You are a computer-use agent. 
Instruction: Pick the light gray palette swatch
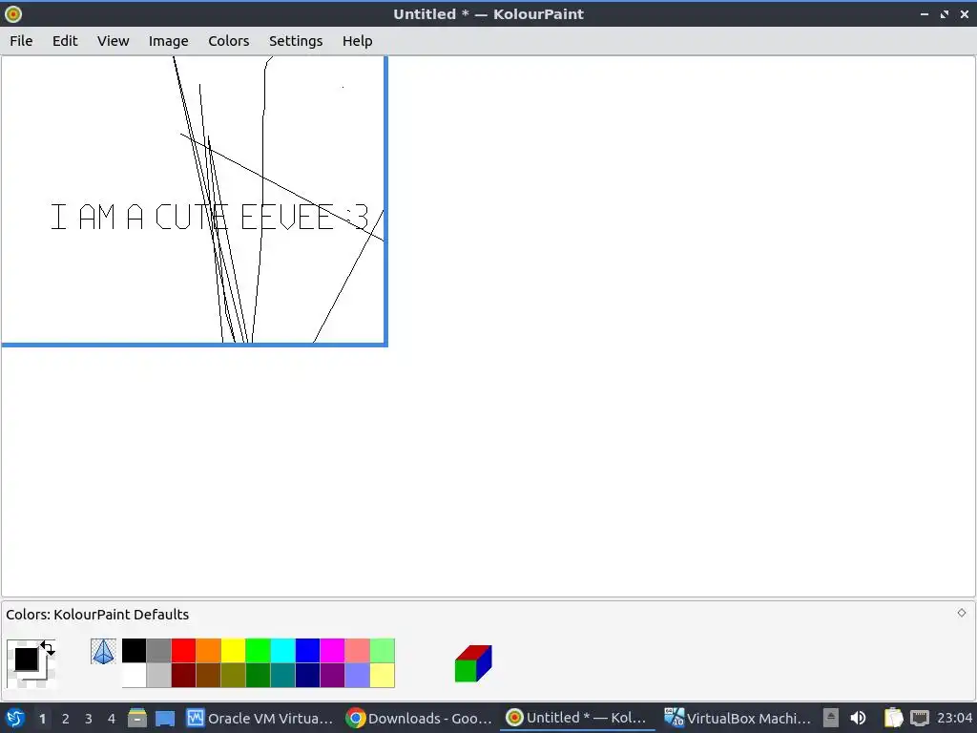(x=159, y=675)
